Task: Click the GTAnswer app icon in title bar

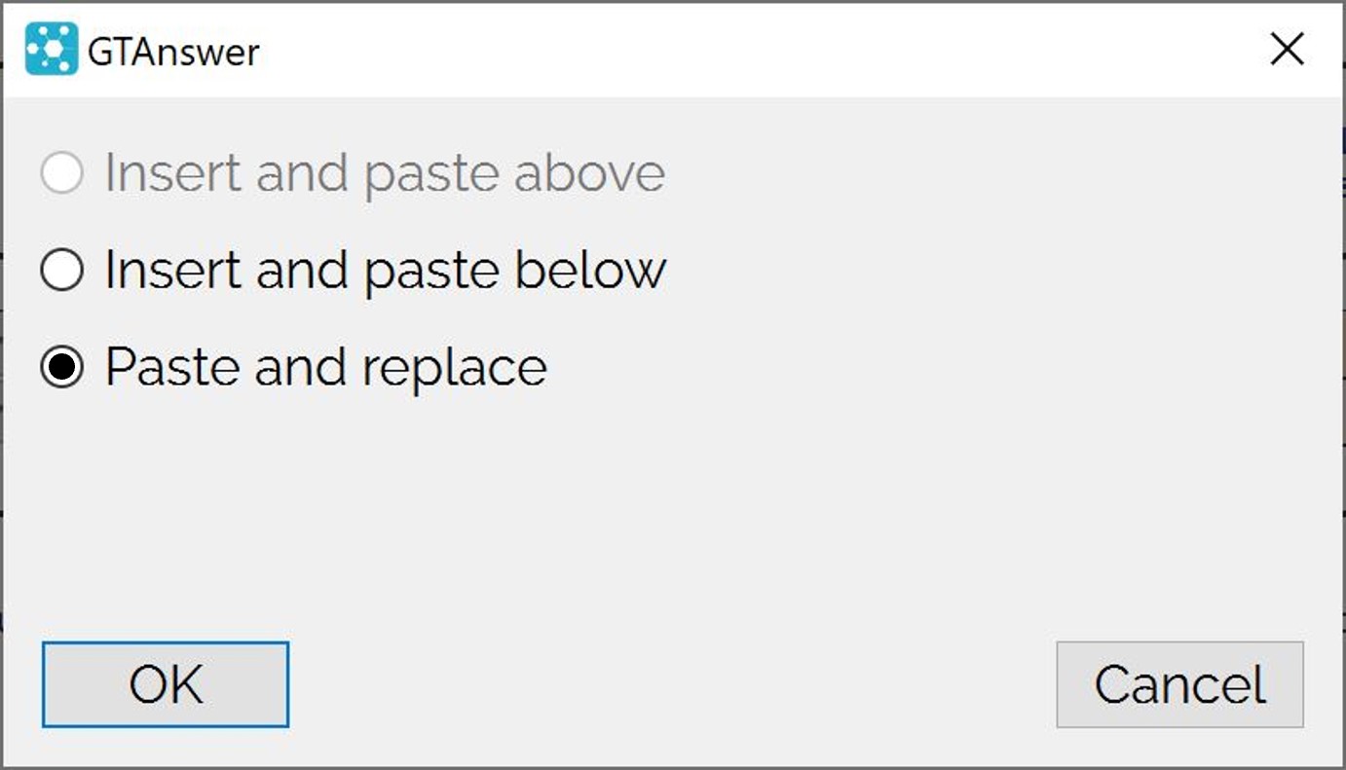Action: (51, 49)
